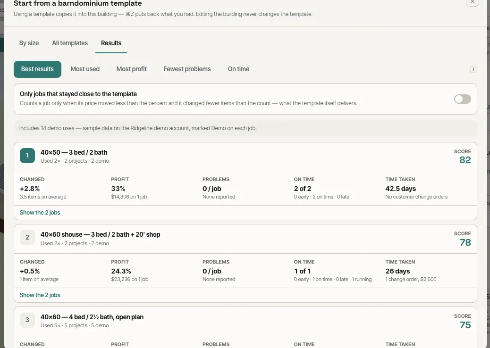
Task: Open the results info icon
Action: (473, 69)
